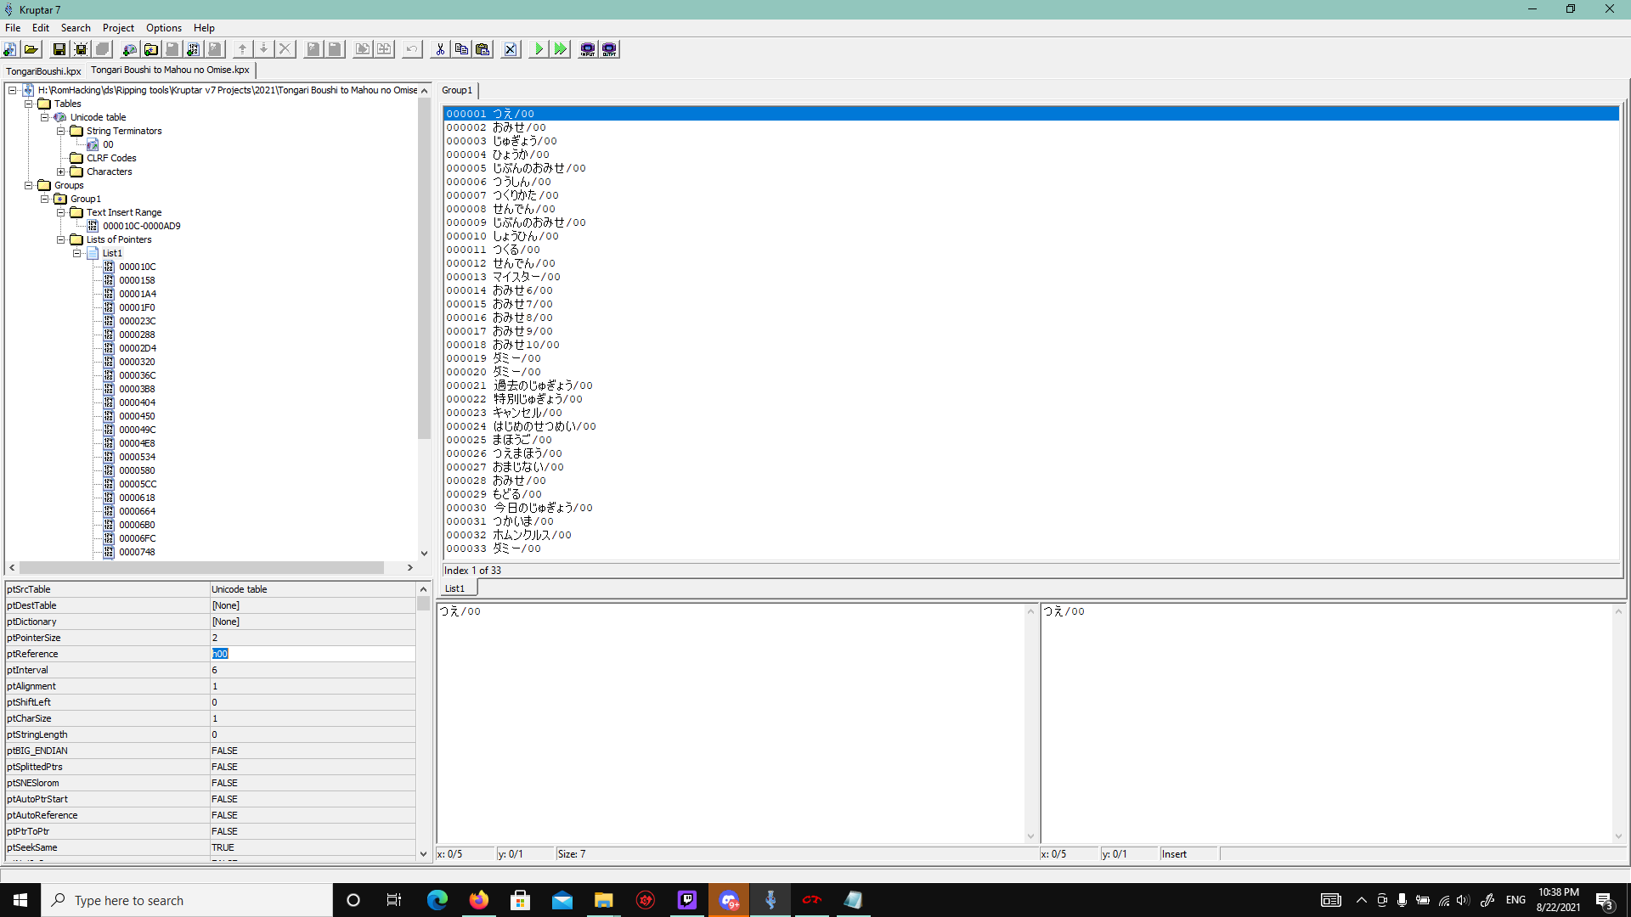1631x917 pixels.
Task: Select the List1 tab below string list
Action: (454, 588)
